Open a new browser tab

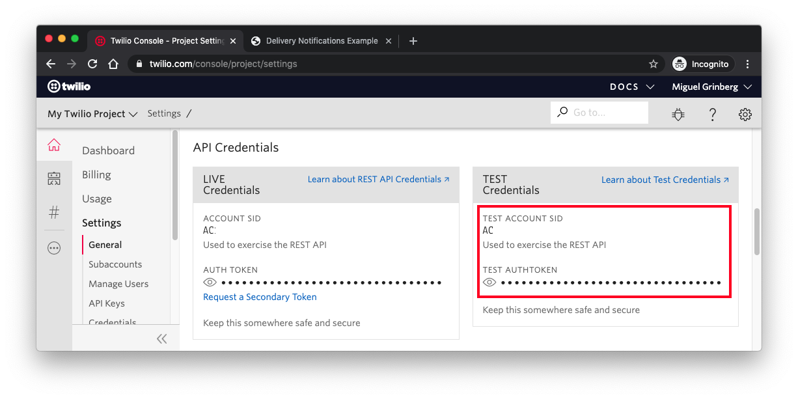(x=413, y=41)
